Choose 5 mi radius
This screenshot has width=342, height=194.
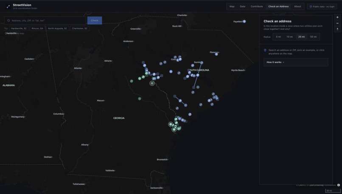pyautogui.click(x=278, y=37)
